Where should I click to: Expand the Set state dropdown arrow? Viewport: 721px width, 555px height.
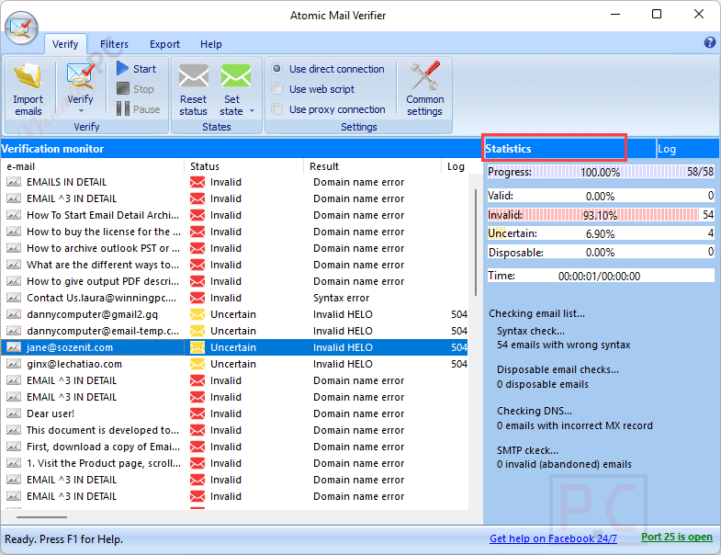coord(252,111)
